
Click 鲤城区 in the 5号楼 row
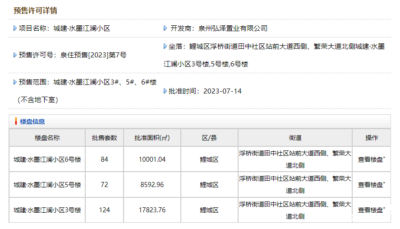click(209, 185)
